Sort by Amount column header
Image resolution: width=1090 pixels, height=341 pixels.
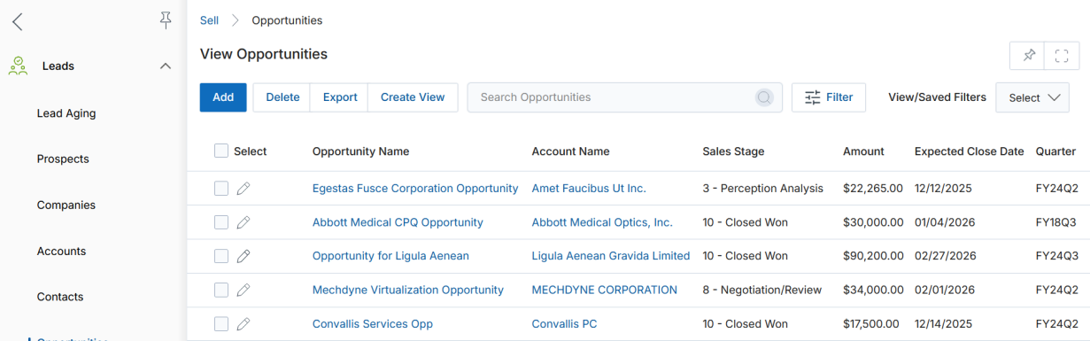(863, 151)
